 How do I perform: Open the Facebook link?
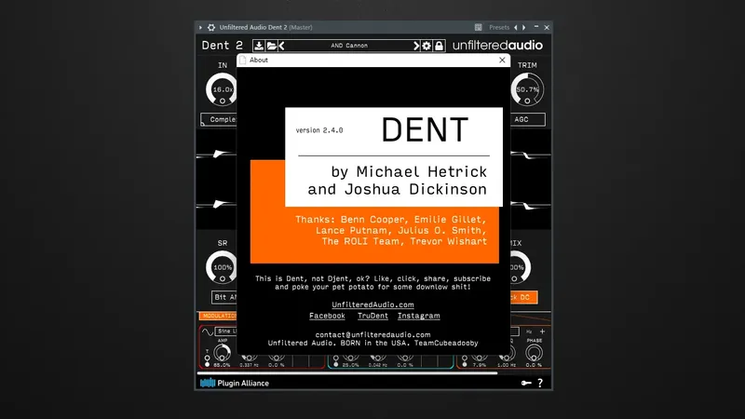(327, 316)
